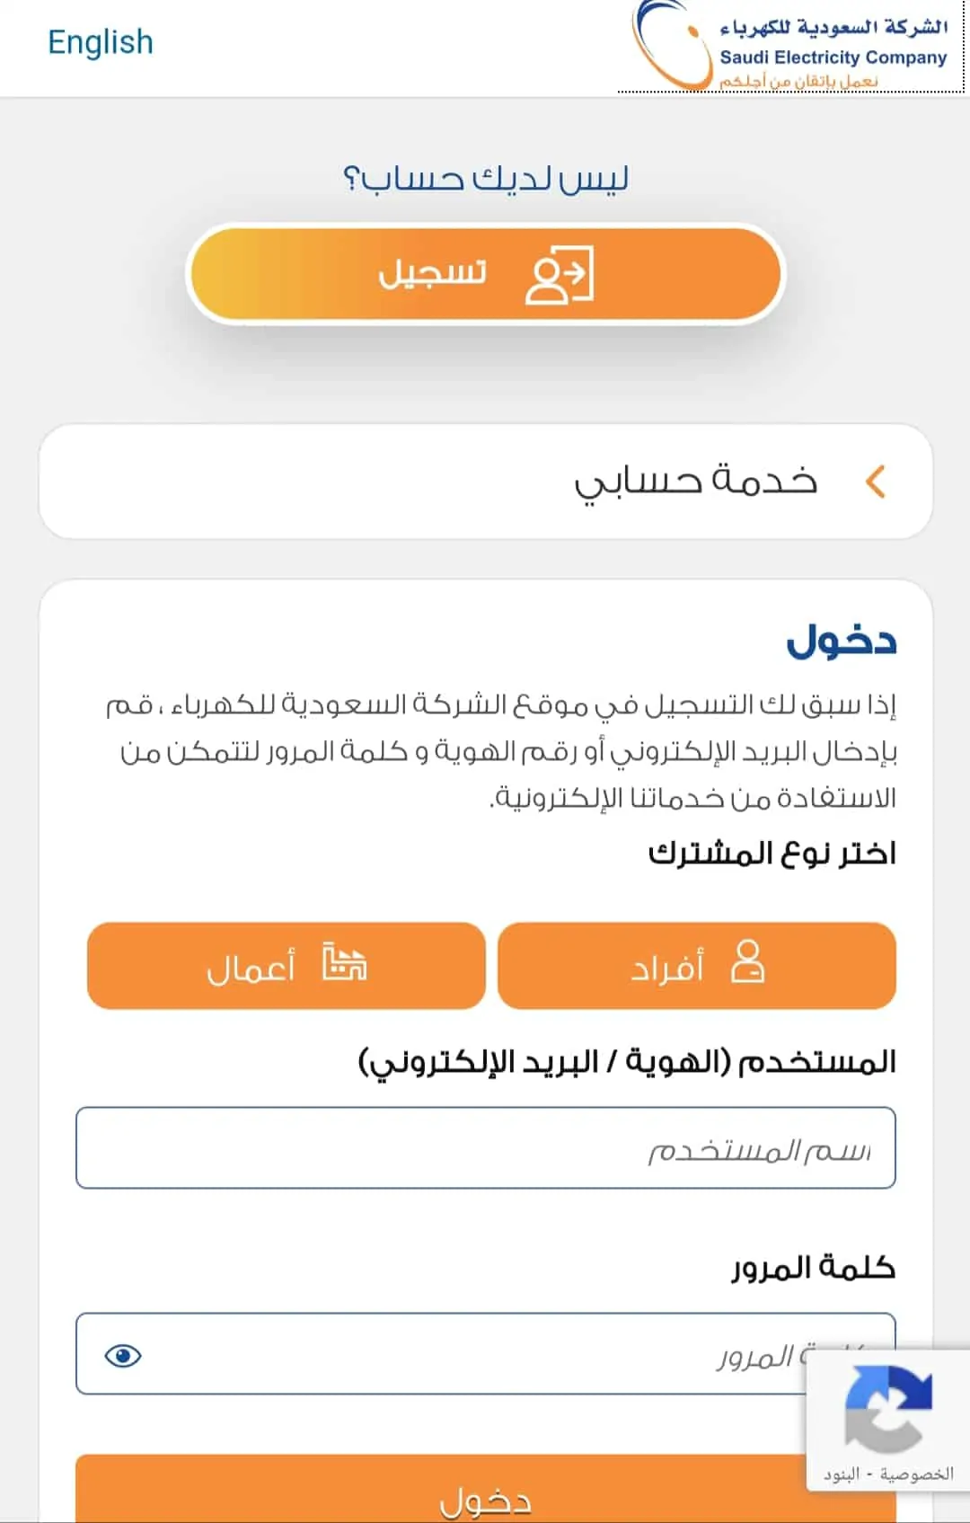Toggle password visibility eye icon
This screenshot has height=1523, width=970.
pyautogui.click(x=123, y=1355)
